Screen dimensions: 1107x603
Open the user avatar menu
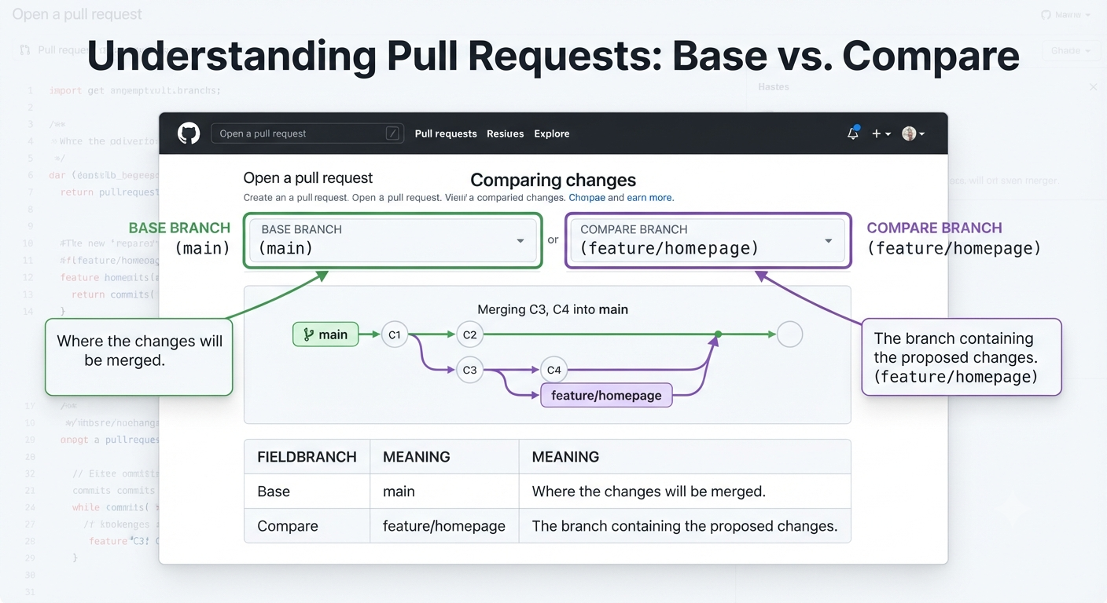pyautogui.click(x=913, y=134)
